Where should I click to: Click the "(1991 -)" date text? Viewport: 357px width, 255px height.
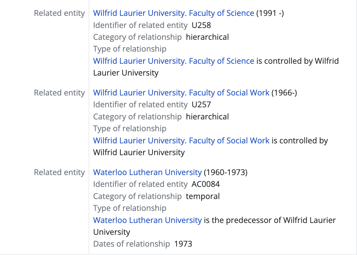[270, 13]
